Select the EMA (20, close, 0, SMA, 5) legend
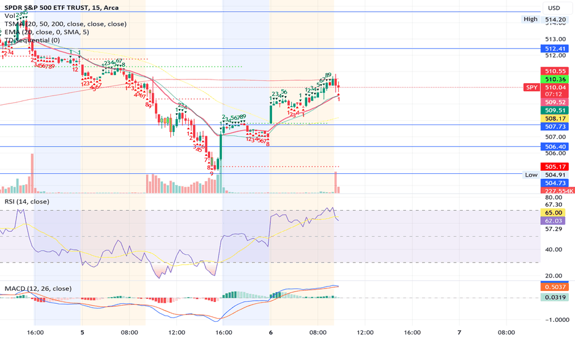Viewport: 575px width, 339px height. pyautogui.click(x=46, y=32)
